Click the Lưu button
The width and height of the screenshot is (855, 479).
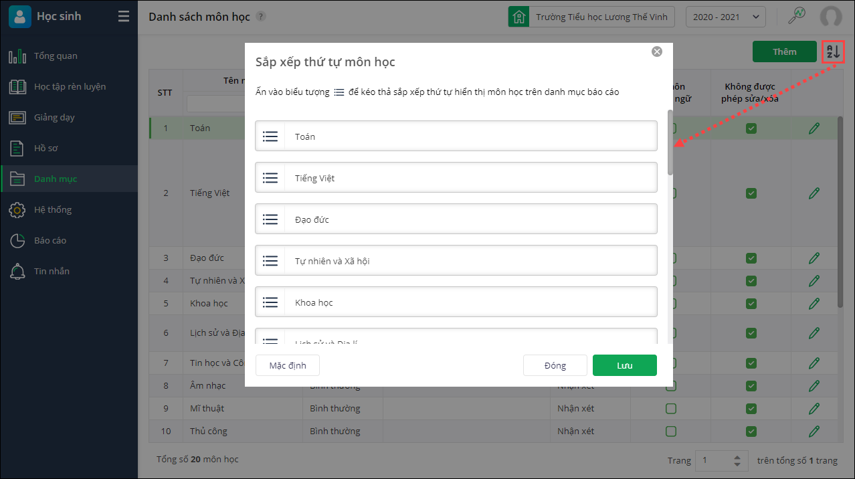coord(624,365)
